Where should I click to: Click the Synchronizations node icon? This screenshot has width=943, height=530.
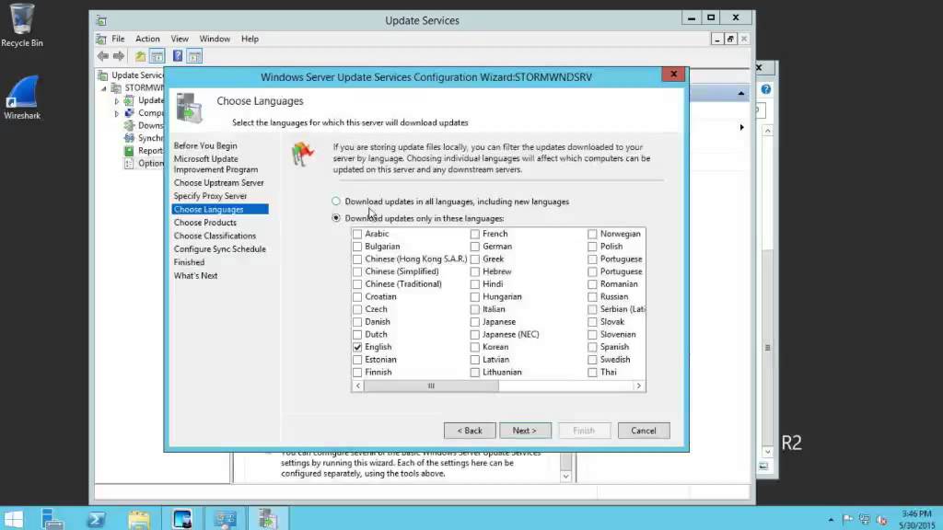(129, 138)
